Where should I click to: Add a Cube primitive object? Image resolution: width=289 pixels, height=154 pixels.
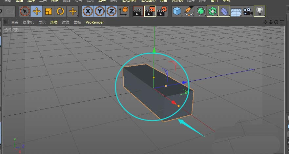(177, 11)
